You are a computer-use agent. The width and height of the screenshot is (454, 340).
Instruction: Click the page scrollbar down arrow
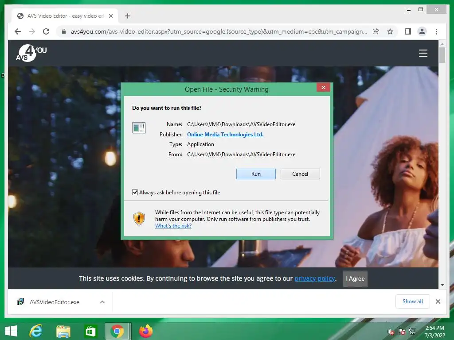point(442,285)
